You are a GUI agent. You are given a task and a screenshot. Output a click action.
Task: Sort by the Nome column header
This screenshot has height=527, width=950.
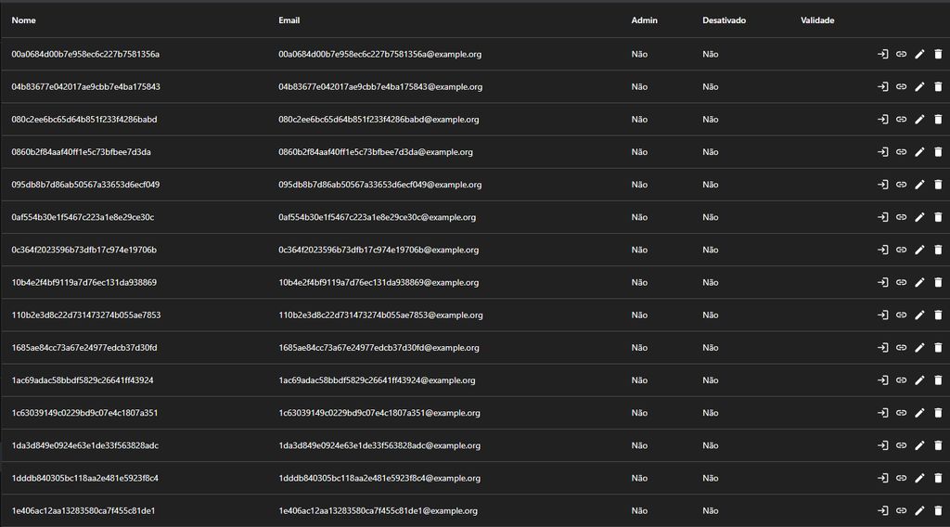click(23, 20)
